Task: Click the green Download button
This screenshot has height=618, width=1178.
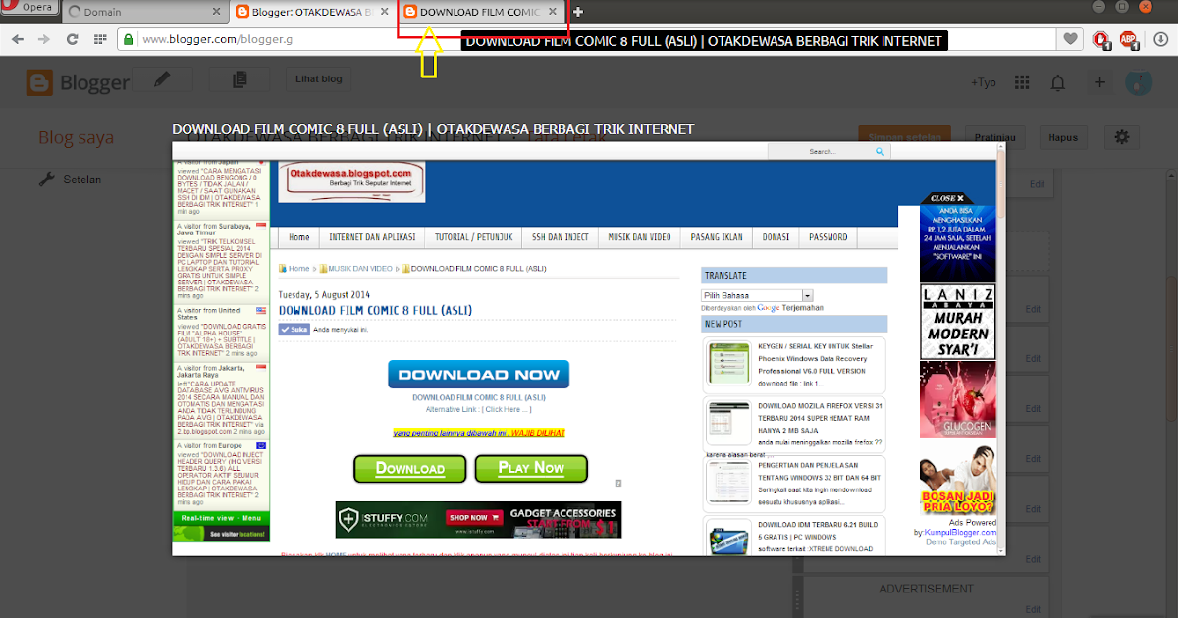Action: click(x=410, y=468)
